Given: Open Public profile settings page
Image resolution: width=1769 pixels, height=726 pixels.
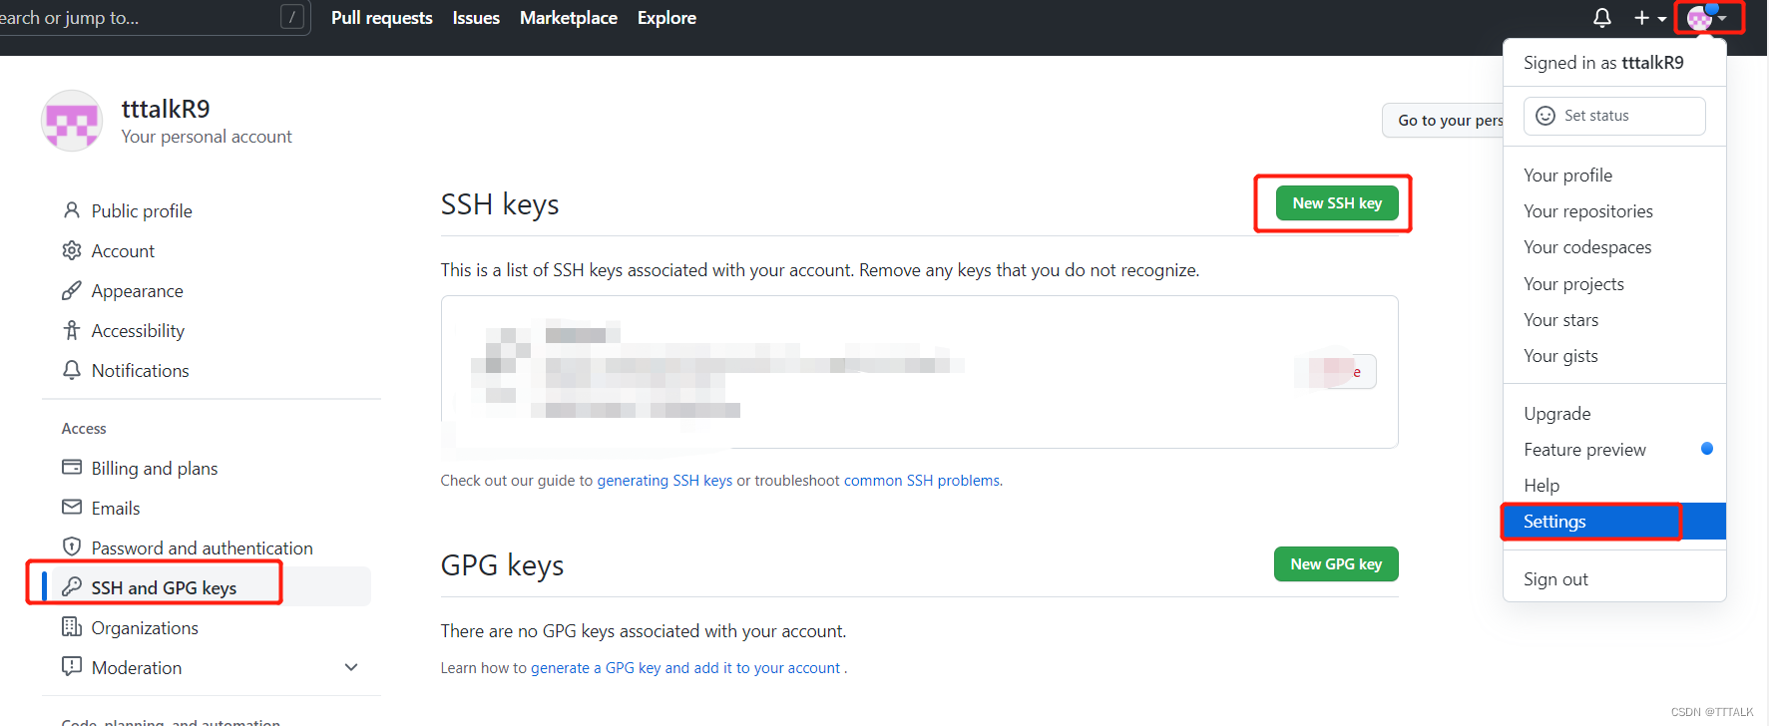Looking at the screenshot, I should pyautogui.click(x=142, y=210).
